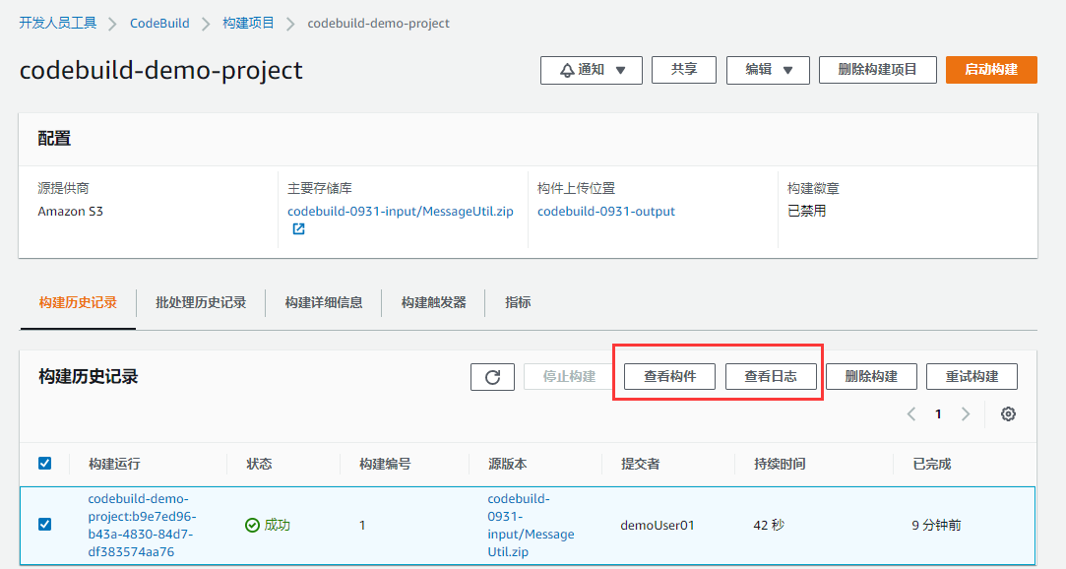
Task: Switch to 批处理历史记录 tab
Action: click(x=201, y=302)
